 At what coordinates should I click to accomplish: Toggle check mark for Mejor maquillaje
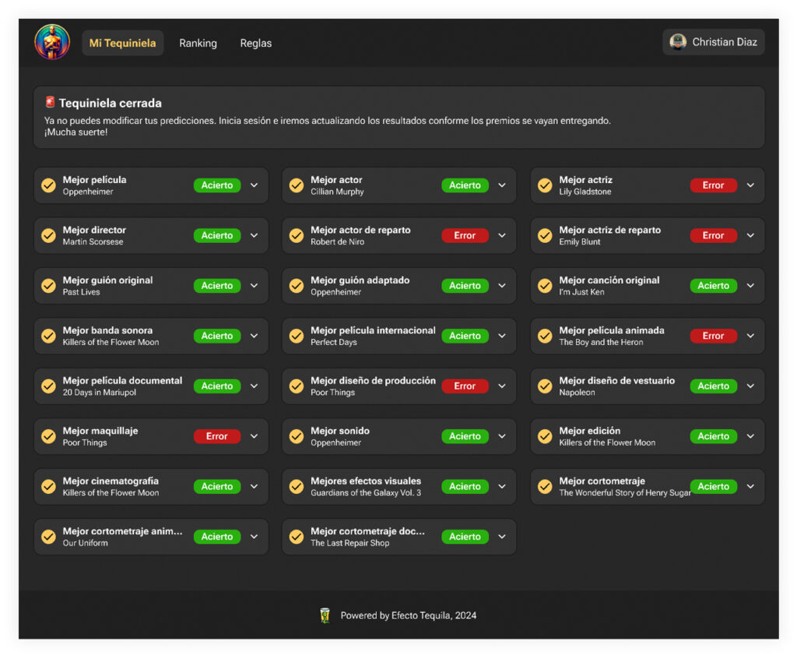tap(48, 436)
